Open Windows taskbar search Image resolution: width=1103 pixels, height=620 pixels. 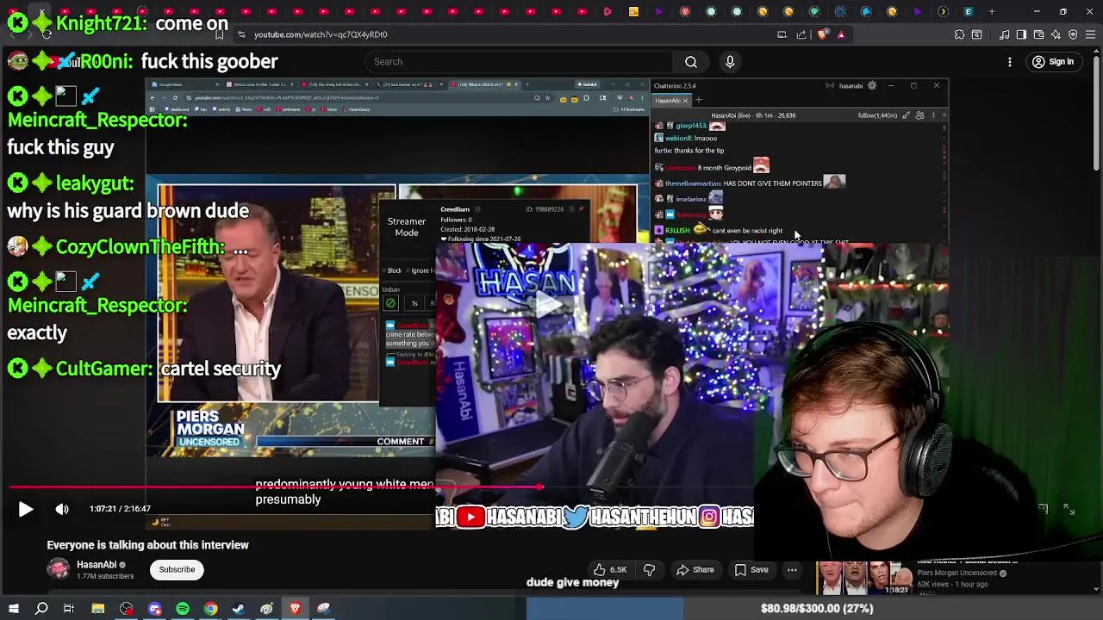[x=41, y=609]
